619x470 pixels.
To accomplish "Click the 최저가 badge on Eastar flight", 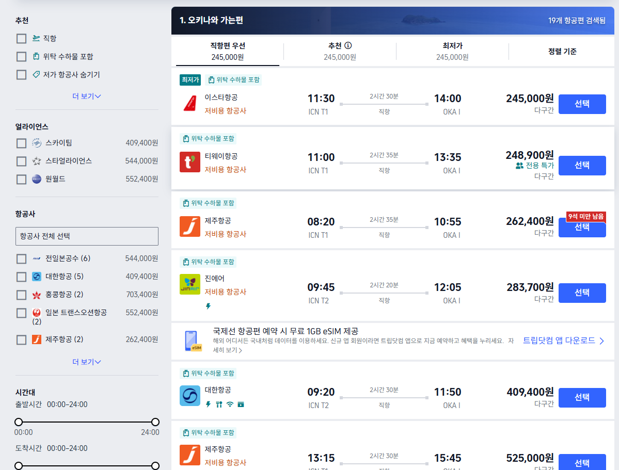I will 191,80.
